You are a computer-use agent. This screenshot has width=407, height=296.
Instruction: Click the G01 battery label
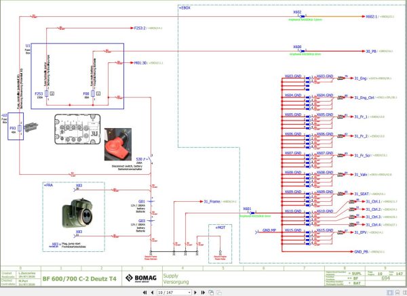coord(142,201)
